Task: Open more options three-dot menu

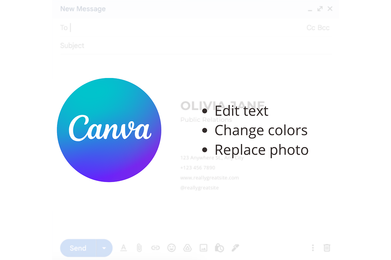Action: point(313,248)
